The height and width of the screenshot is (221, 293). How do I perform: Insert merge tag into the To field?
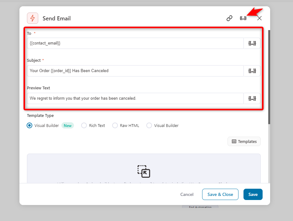[252, 43]
